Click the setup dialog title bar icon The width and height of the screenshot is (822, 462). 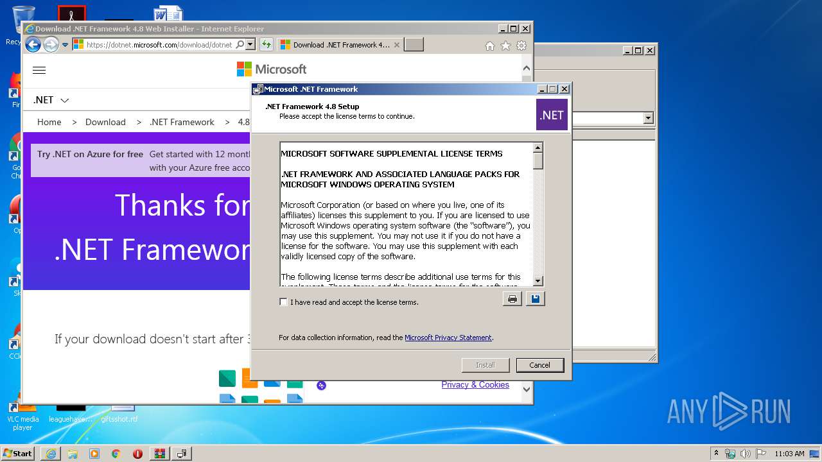coord(258,89)
